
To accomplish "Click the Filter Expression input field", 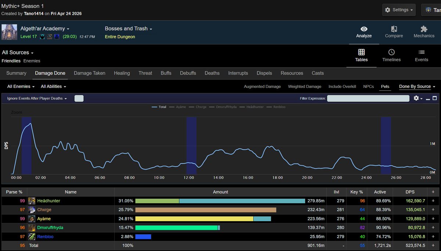I will pos(368,98).
